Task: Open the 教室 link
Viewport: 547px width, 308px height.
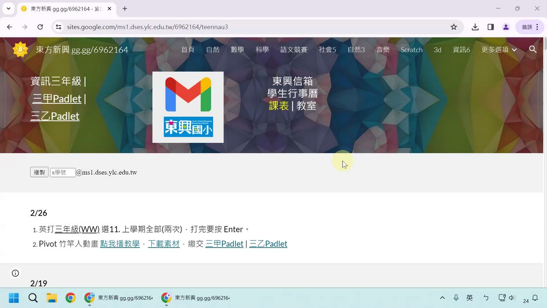Action: click(x=306, y=106)
